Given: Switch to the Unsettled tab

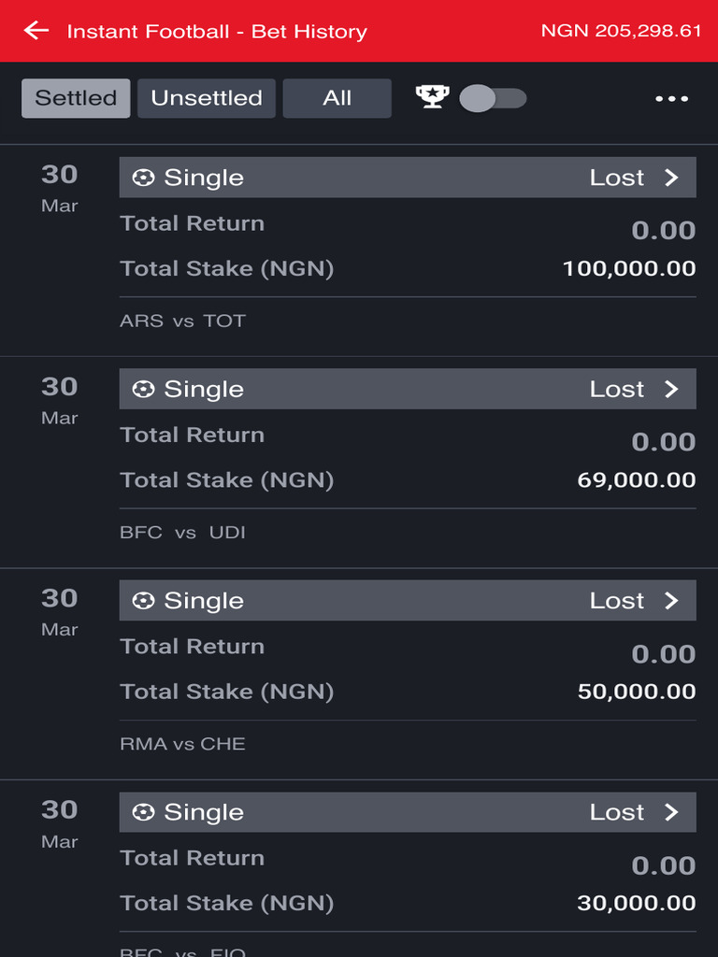Looking at the screenshot, I should (207, 98).
